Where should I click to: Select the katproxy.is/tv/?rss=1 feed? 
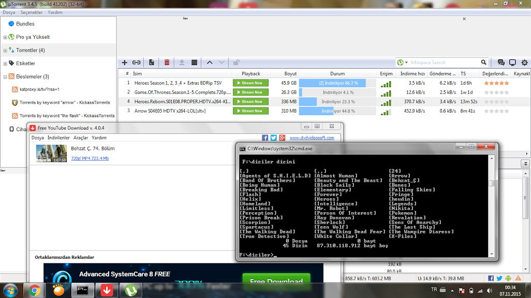coord(39,89)
